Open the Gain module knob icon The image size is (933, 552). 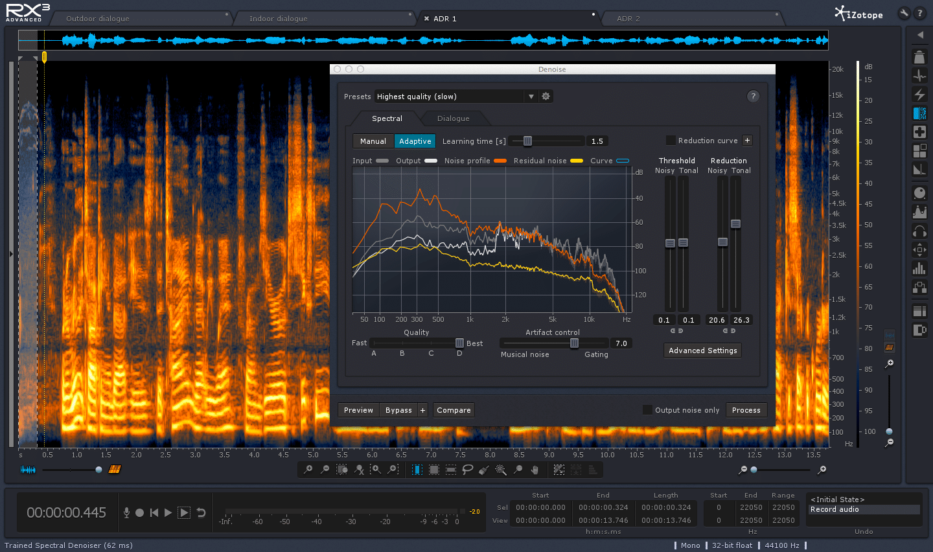pyautogui.click(x=919, y=193)
